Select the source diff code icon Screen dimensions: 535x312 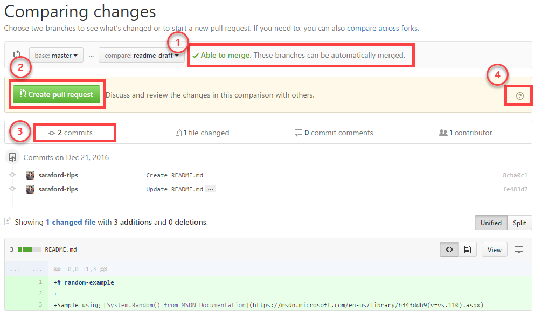tap(449, 249)
